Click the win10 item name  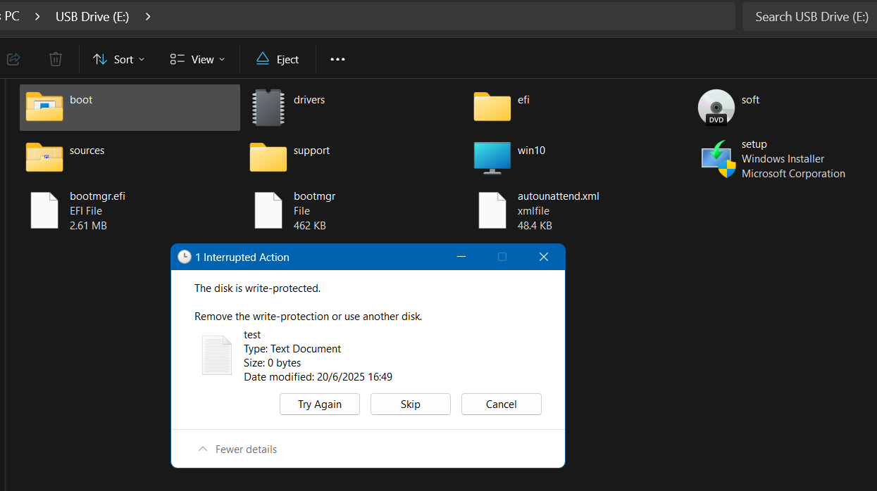pos(531,151)
